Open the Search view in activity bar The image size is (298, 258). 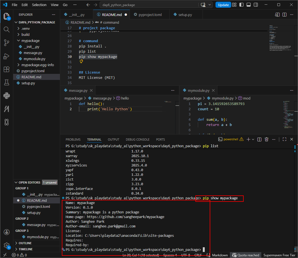[7, 29]
